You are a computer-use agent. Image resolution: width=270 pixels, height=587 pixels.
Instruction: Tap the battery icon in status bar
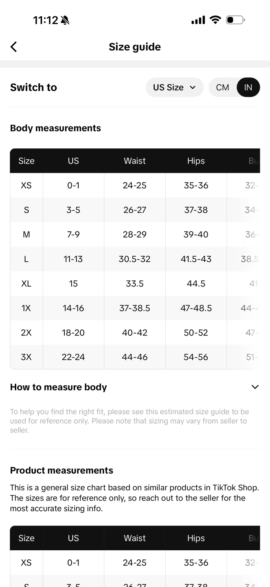[235, 20]
